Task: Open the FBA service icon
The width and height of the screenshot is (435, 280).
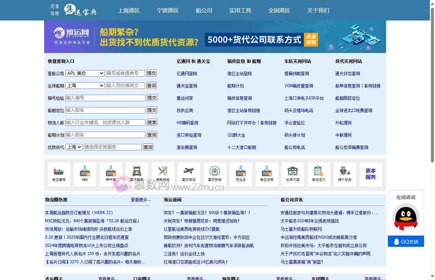Action: click(84, 174)
